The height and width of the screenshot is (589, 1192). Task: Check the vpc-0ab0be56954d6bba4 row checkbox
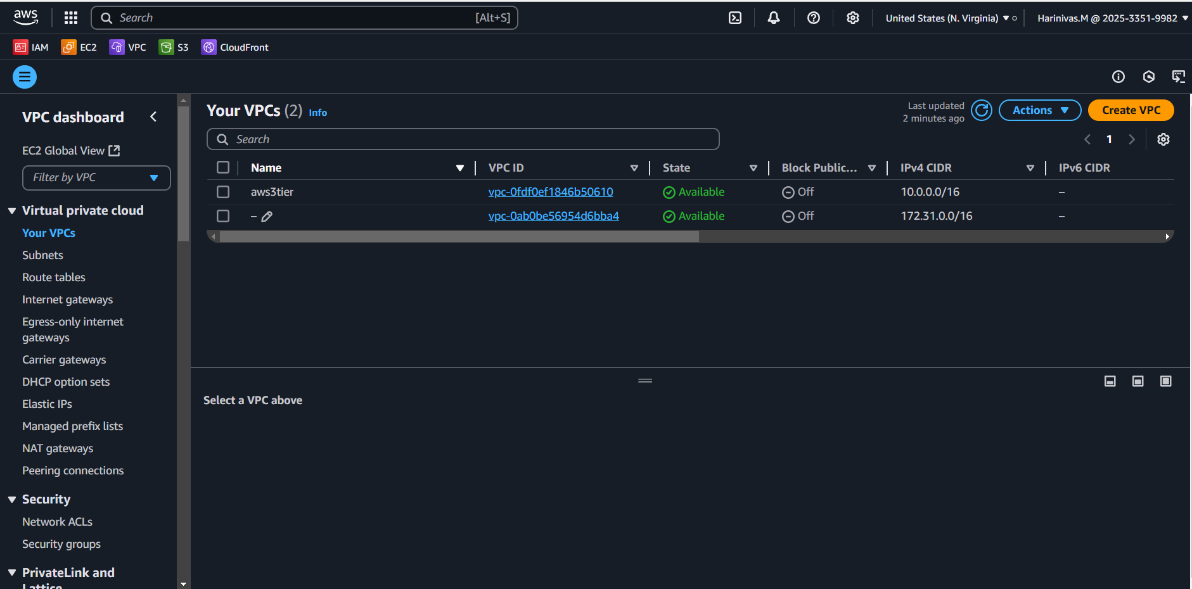click(223, 216)
